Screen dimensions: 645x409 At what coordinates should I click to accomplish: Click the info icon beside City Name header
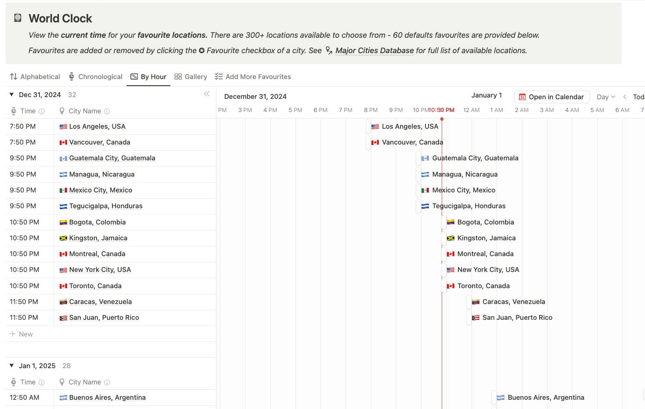pos(107,112)
